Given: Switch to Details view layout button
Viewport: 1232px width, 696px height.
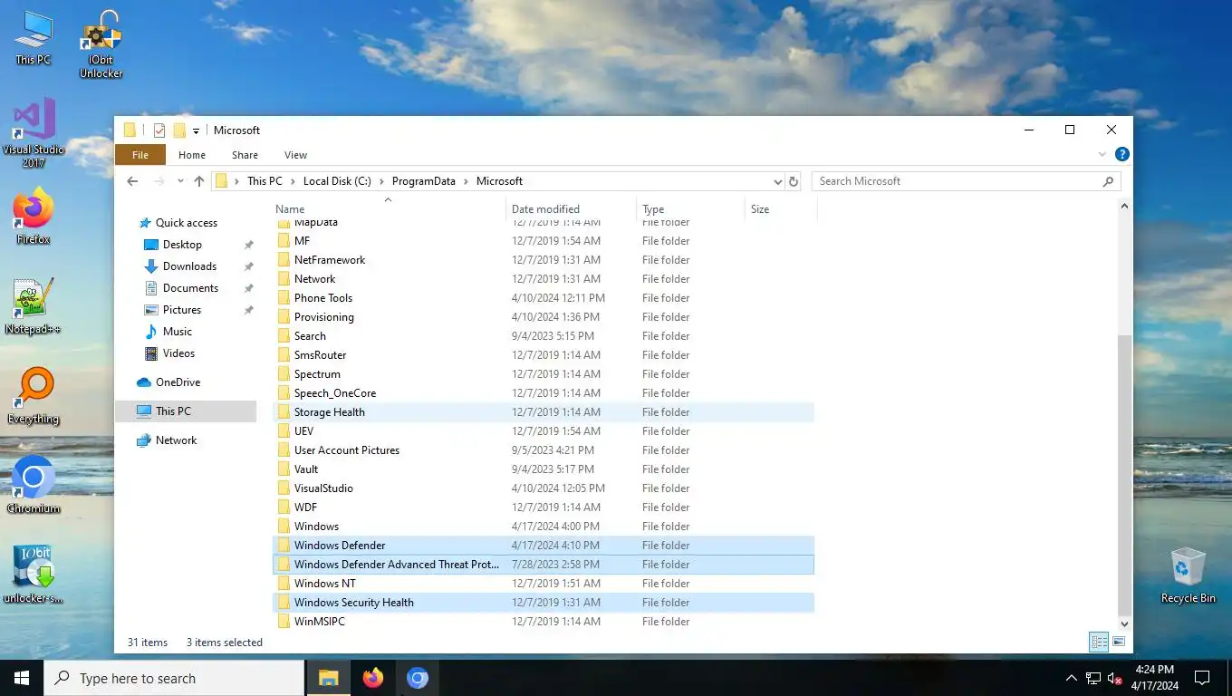Looking at the screenshot, I should [1099, 642].
